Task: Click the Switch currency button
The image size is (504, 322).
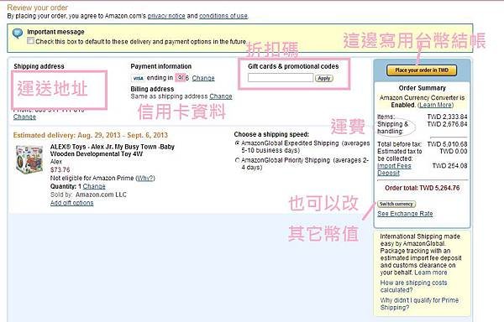Action: pos(396,204)
